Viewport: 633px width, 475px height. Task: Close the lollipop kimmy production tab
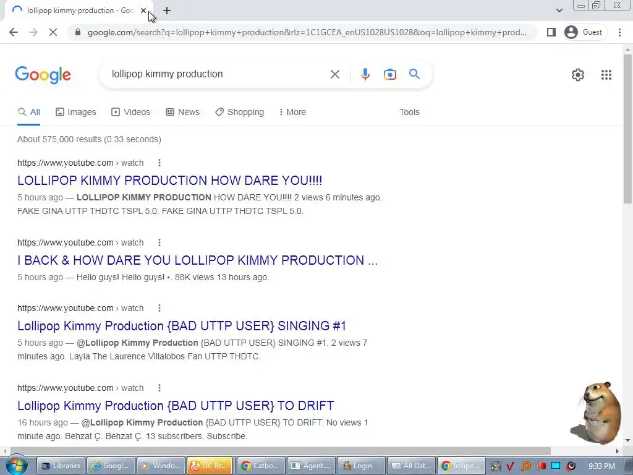(143, 11)
